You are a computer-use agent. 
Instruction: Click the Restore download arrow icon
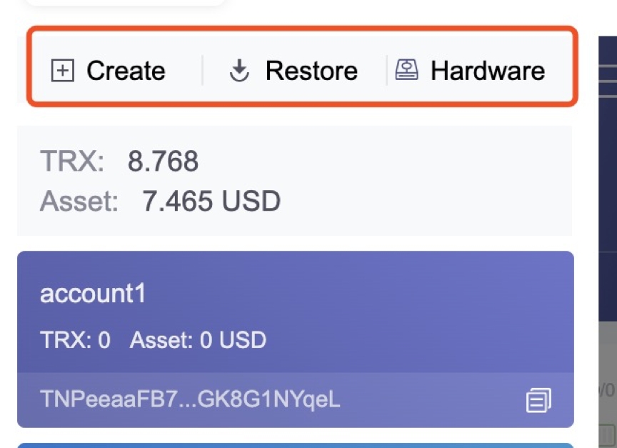coord(239,71)
